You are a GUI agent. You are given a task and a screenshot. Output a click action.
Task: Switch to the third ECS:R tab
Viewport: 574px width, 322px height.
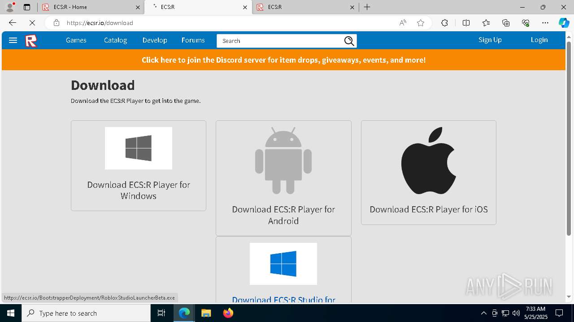[305, 7]
